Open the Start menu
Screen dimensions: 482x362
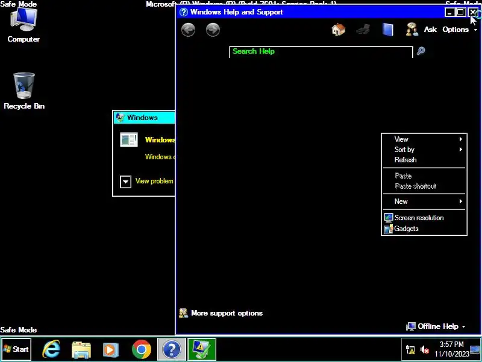[16, 349]
